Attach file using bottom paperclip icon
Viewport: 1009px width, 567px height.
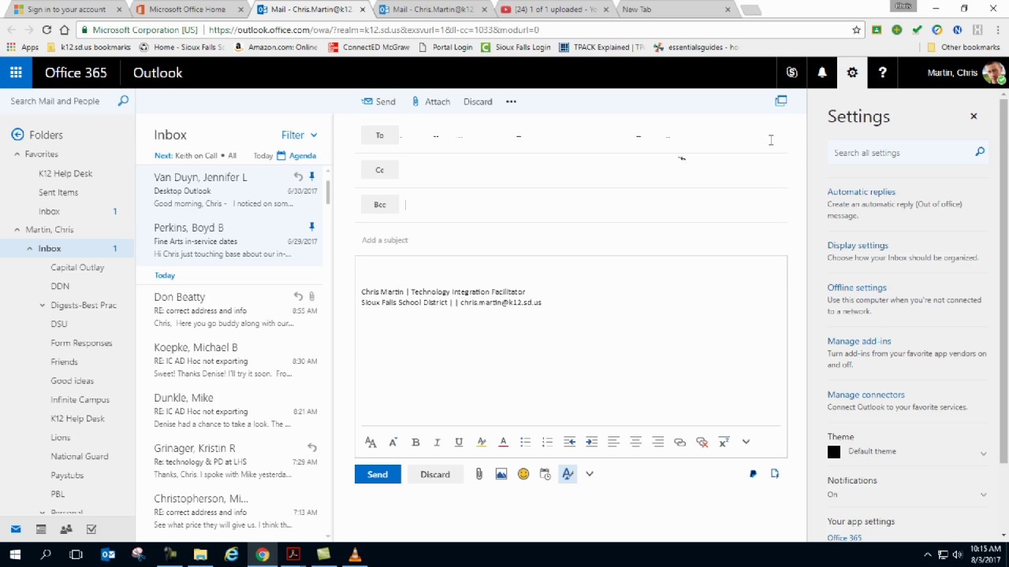(478, 474)
